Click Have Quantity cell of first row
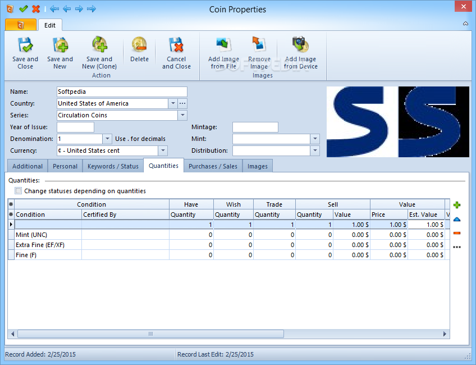The height and width of the screenshot is (365, 476). point(191,225)
